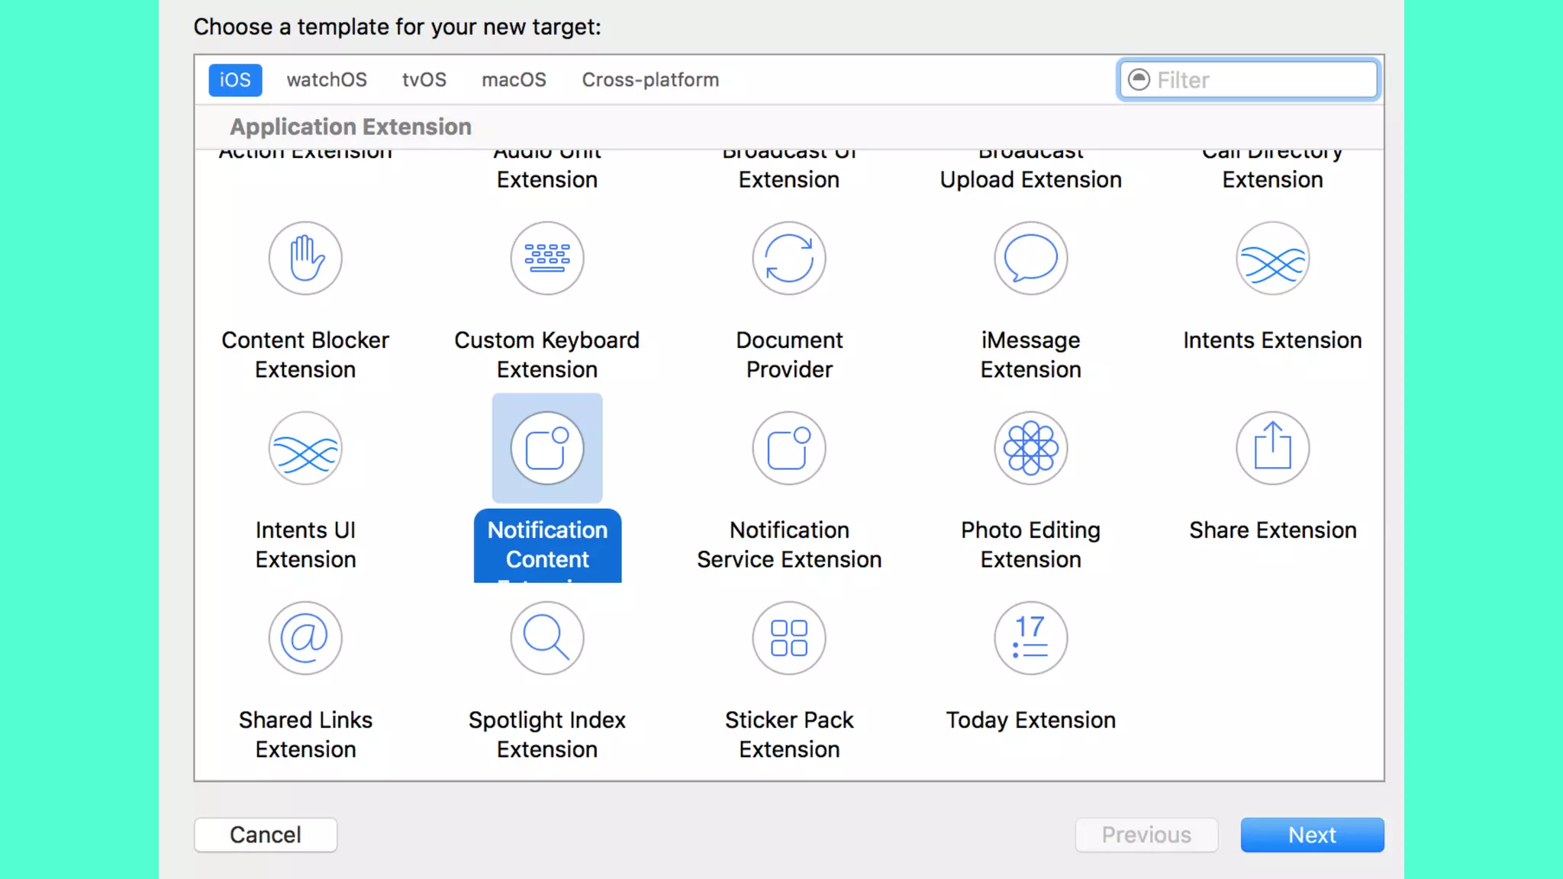Pick the Photo Editing Extension icon
Image resolution: width=1563 pixels, height=879 pixels.
pos(1030,449)
